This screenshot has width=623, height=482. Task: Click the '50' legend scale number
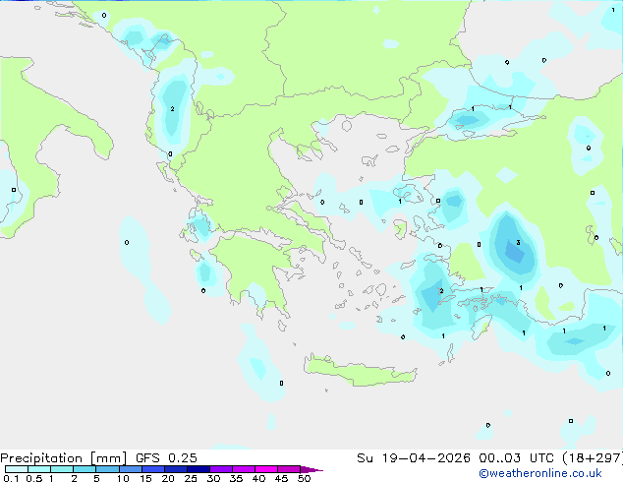click(304, 478)
